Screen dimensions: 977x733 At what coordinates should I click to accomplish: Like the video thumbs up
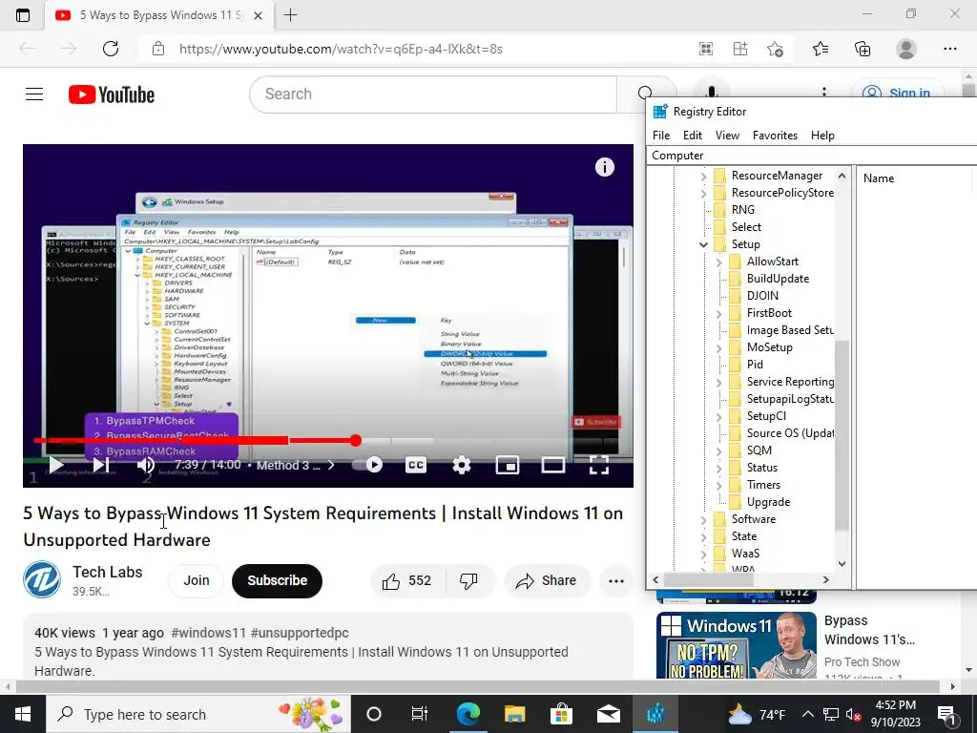click(x=408, y=581)
